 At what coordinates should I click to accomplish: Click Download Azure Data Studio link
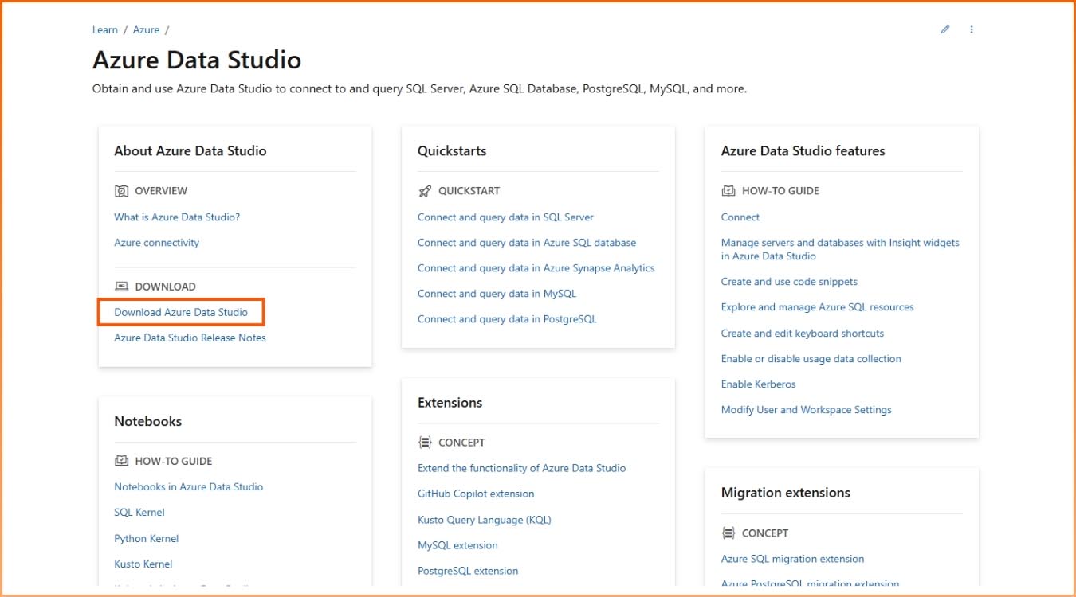coord(181,312)
